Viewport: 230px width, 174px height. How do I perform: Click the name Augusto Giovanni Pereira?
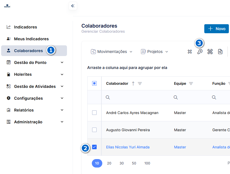128,130
